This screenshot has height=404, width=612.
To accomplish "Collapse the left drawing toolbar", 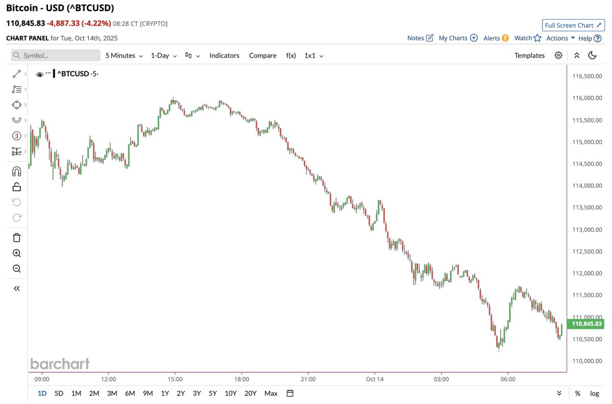I will (16, 289).
